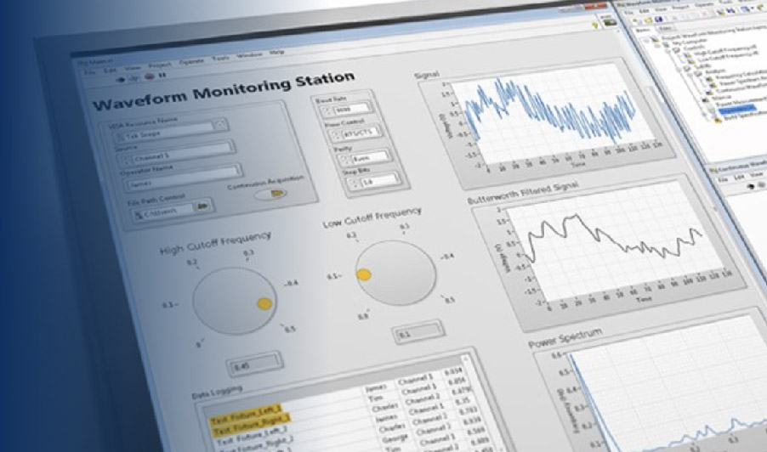Click the red Abort Execution icon
Image resolution: width=767 pixels, height=452 pixels.
[x=150, y=76]
